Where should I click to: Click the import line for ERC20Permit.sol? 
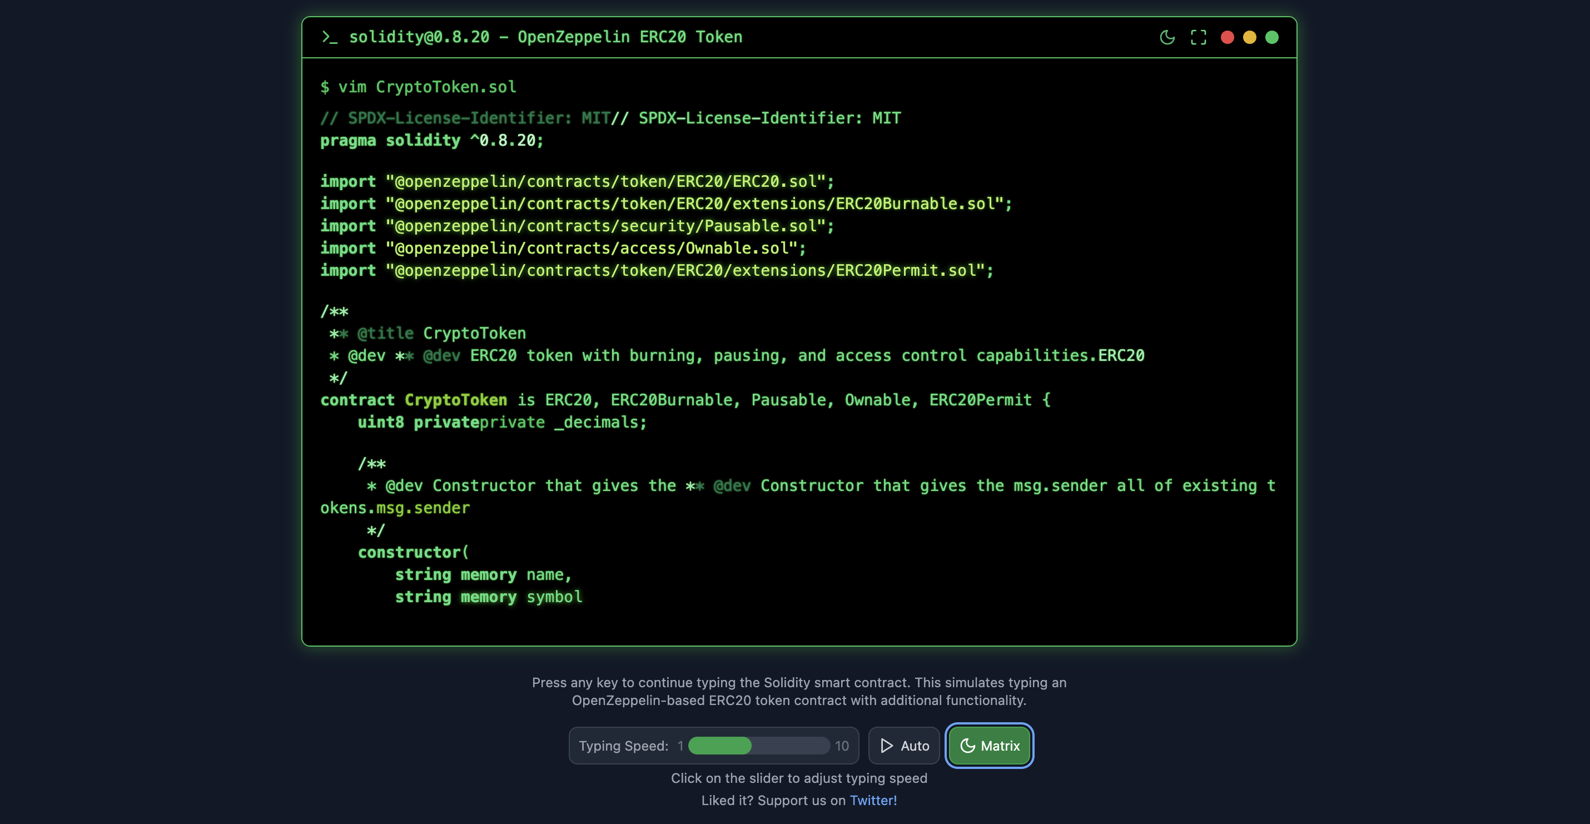(657, 270)
